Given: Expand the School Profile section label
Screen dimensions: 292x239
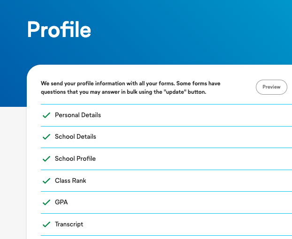Looking at the screenshot, I should (75, 158).
